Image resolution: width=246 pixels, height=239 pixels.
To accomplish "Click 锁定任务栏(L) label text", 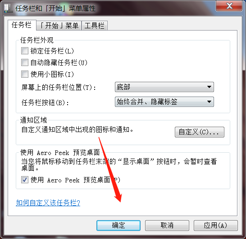I will point(52,51).
